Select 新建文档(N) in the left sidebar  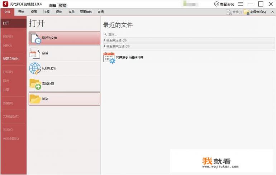pyautogui.click(x=11, y=58)
